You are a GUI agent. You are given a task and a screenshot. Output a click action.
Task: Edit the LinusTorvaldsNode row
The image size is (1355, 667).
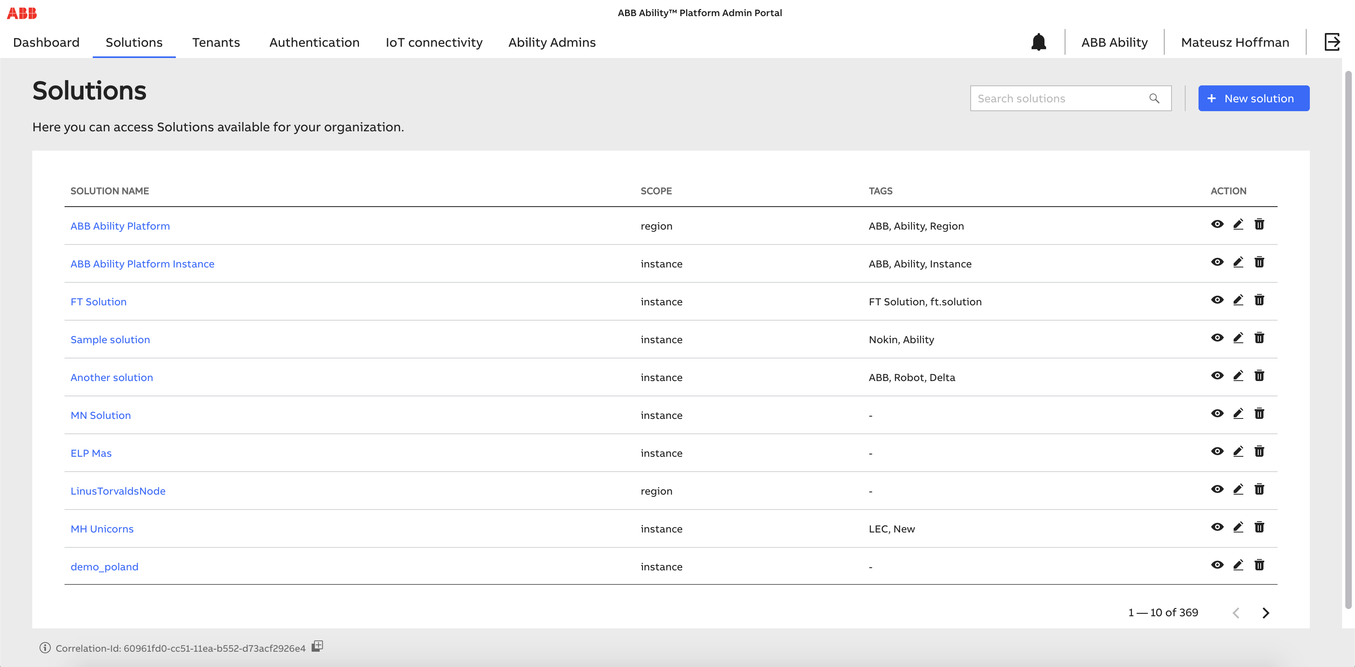click(1238, 489)
